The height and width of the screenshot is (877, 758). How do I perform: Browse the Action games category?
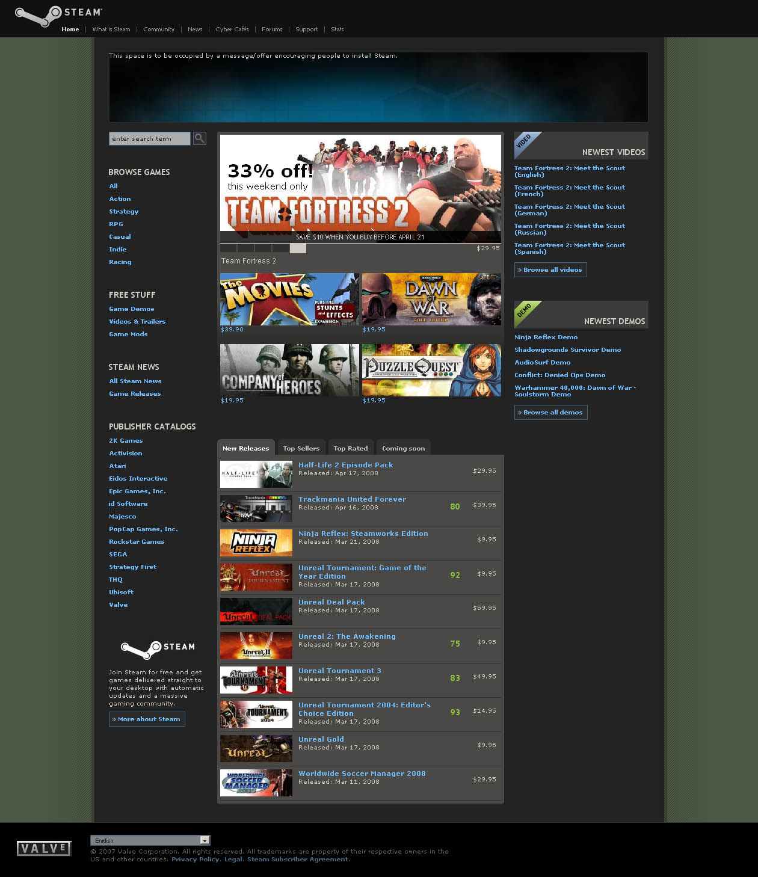pos(120,199)
